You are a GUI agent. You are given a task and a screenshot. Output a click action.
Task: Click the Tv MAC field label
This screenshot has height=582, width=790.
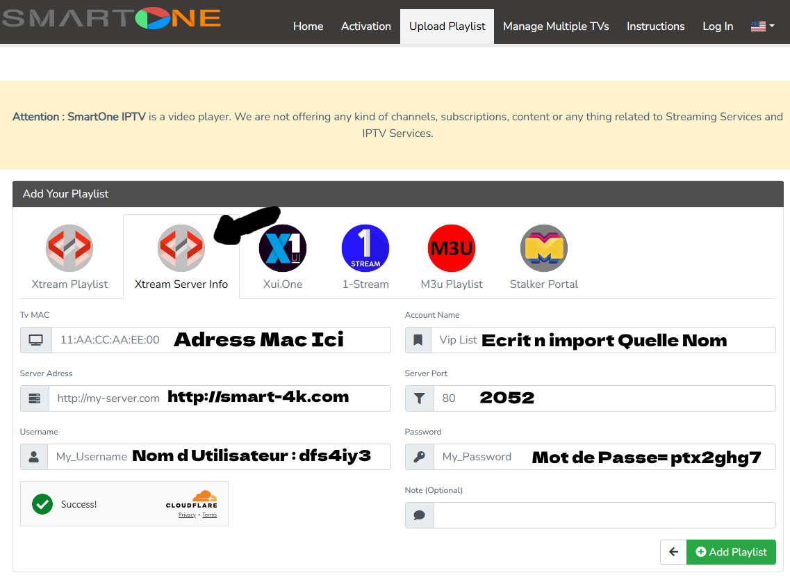click(x=35, y=315)
